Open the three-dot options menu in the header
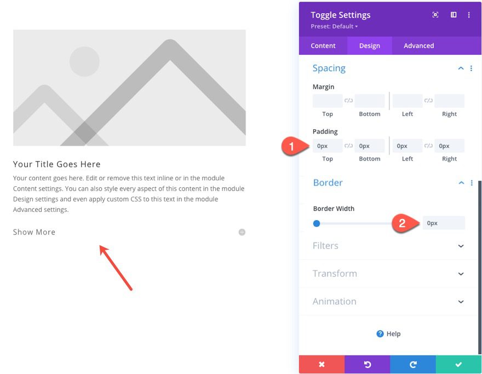Screen dimensions: 482x374 (x=469, y=15)
